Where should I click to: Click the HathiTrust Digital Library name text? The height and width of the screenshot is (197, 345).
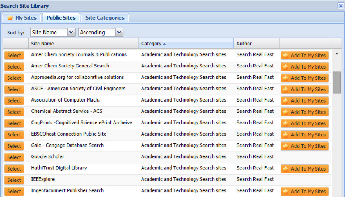(x=59, y=168)
